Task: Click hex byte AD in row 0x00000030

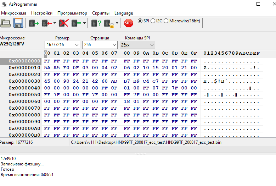Action: [x=114, y=81]
